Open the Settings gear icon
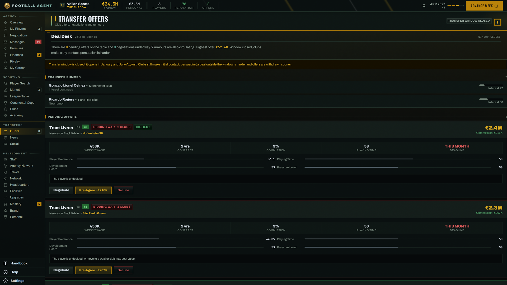Viewport: 507px width, 285px height. click(6, 281)
